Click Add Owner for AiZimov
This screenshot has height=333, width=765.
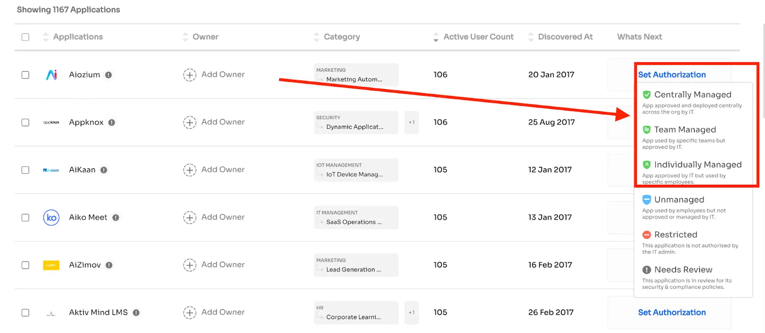(x=223, y=265)
